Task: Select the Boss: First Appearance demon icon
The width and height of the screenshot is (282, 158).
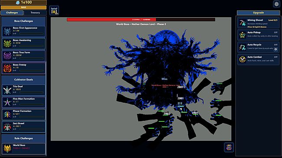Action: point(7,32)
